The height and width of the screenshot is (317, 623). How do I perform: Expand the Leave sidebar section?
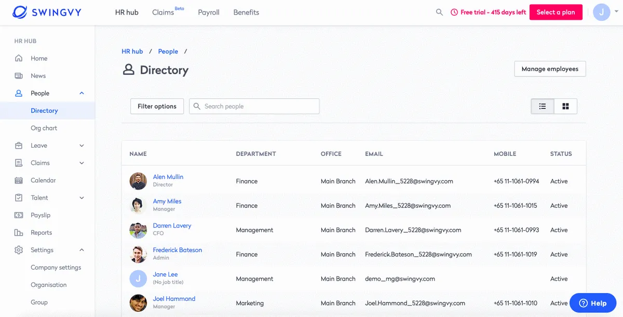click(x=82, y=146)
